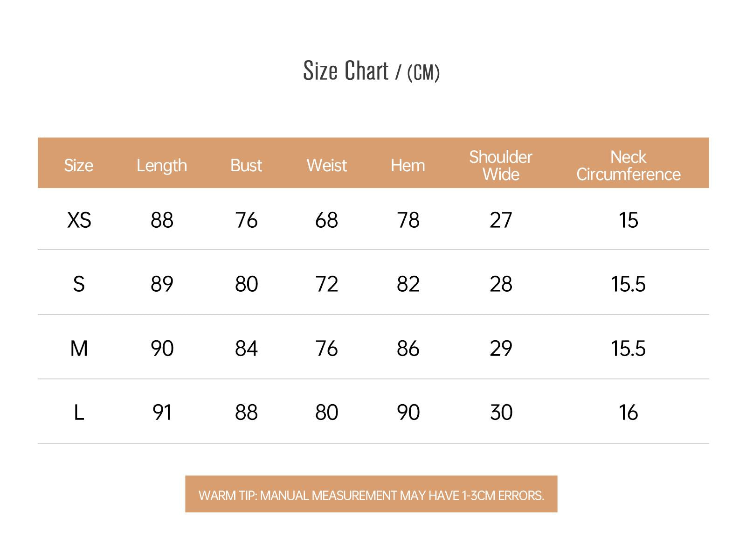Select the Length column header

[162, 166]
